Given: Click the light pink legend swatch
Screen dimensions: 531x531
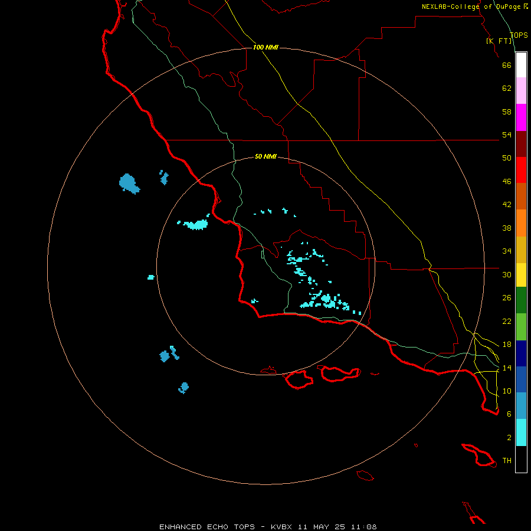Looking at the screenshot, I should coord(521,90).
